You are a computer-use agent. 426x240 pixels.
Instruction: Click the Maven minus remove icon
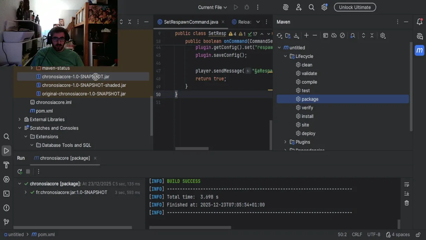pos(315,35)
